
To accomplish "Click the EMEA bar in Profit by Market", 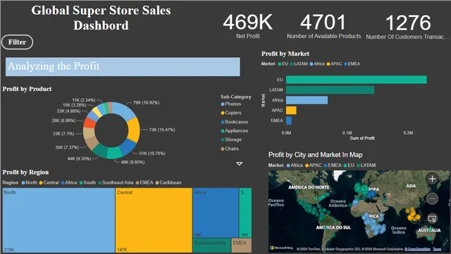I will click(x=289, y=121).
